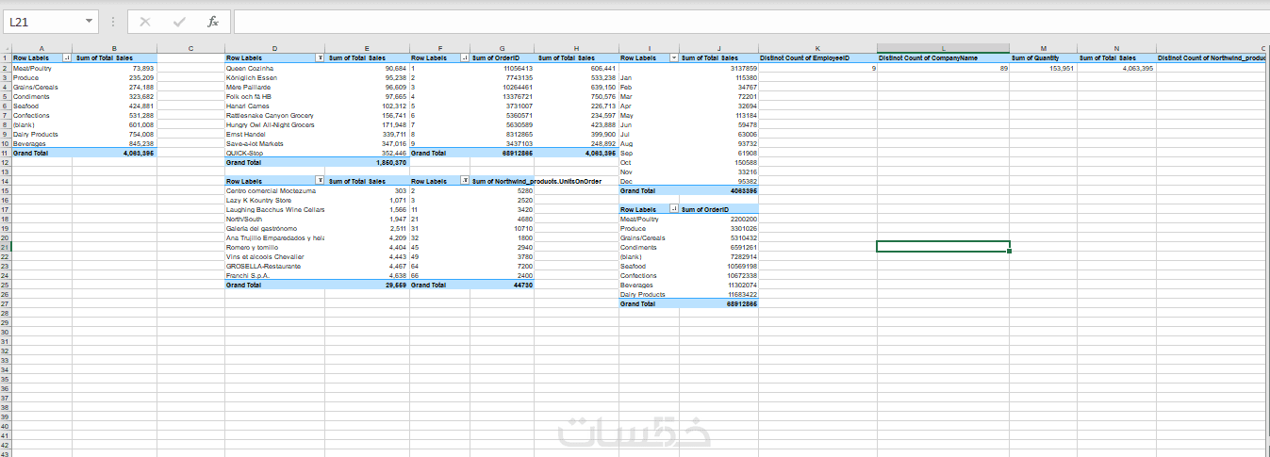Click the Grand Total value 29,559
1270x457 pixels.
point(367,285)
